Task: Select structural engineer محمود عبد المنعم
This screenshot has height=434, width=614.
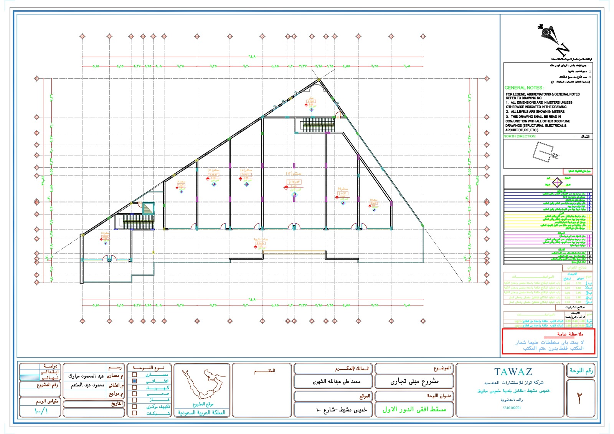Action: [x=87, y=385]
